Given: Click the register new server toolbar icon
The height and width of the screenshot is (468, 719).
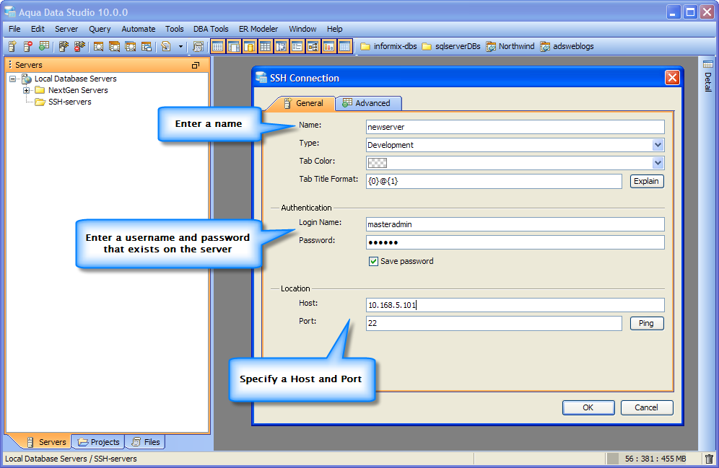Looking at the screenshot, I should [x=12, y=46].
